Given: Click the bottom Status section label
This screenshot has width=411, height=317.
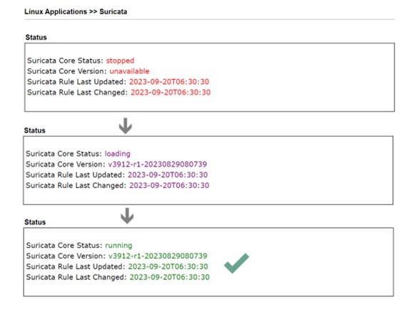Looking at the screenshot, I should coord(35,222).
